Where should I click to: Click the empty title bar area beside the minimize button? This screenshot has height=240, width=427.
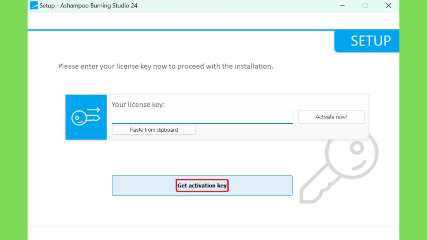237,5
